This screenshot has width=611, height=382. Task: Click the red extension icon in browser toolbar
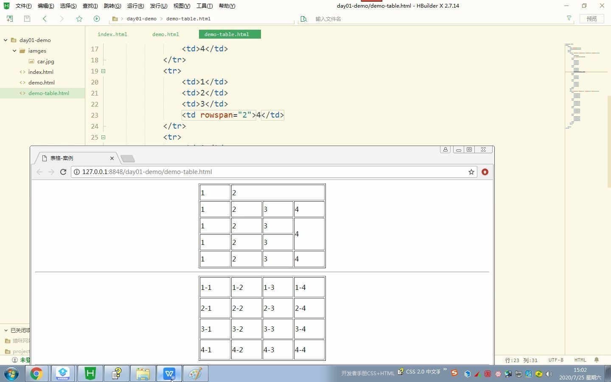tap(485, 172)
